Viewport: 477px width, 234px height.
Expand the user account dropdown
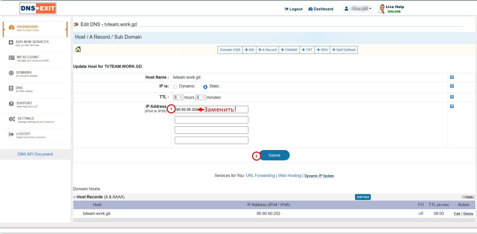358,9
